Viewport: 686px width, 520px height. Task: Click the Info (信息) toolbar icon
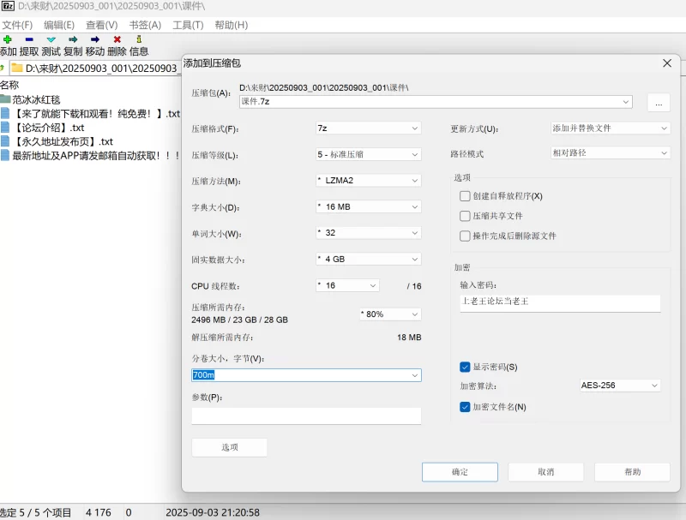(139, 39)
